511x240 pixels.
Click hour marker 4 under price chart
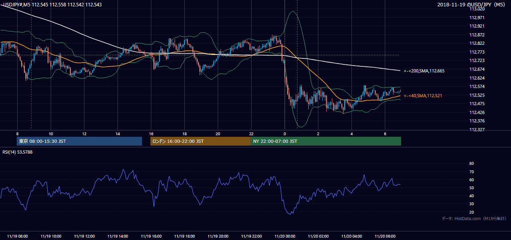351,134
